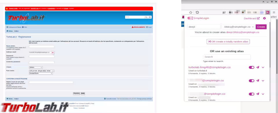The image size is (278, 113).
Task: Open SimpleLogin settings gear icon
Action: pyautogui.click(x=264, y=18)
